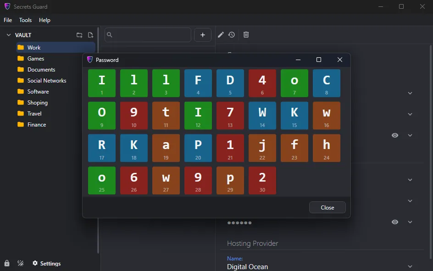
Task: Maximize the Password dialog window
Action: point(319,60)
